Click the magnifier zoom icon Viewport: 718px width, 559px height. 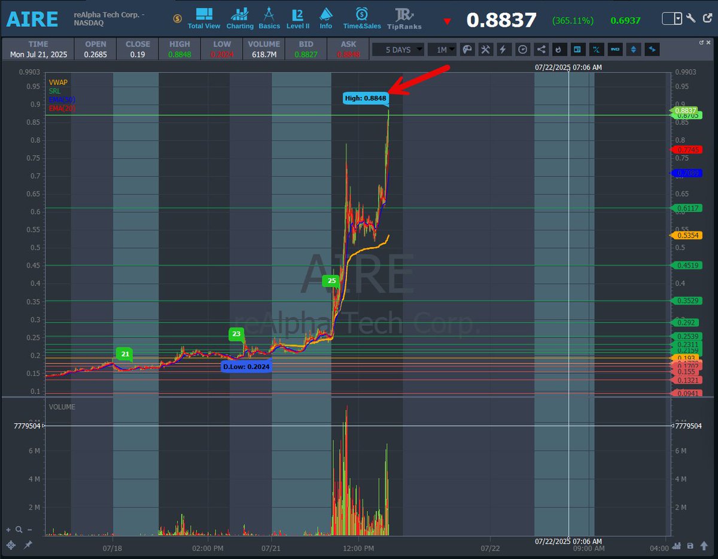19,530
